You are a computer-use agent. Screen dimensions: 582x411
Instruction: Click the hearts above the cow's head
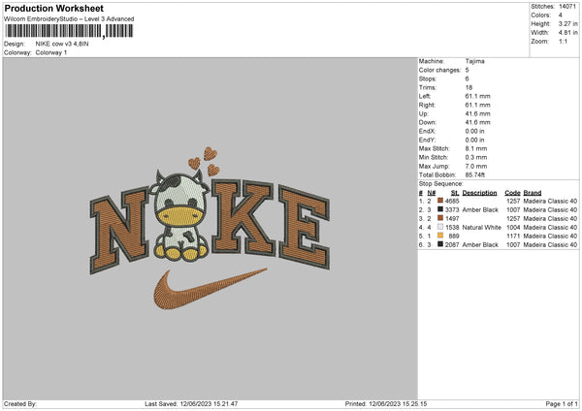tap(205, 161)
